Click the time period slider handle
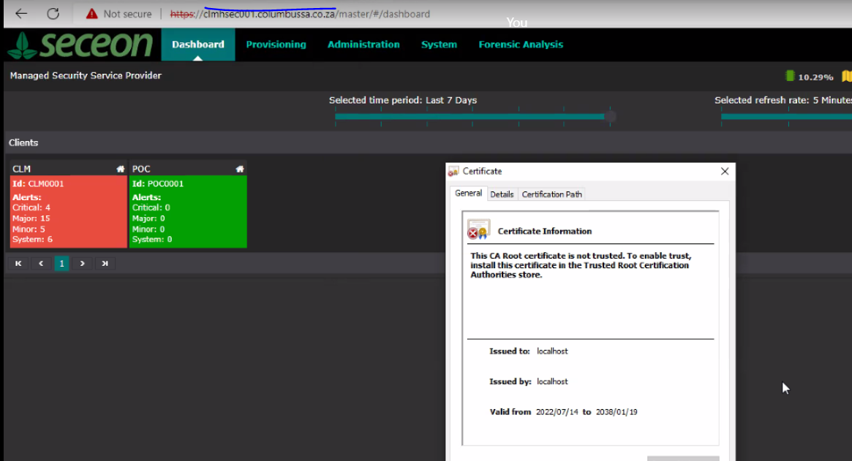The width and height of the screenshot is (852, 461). point(610,116)
